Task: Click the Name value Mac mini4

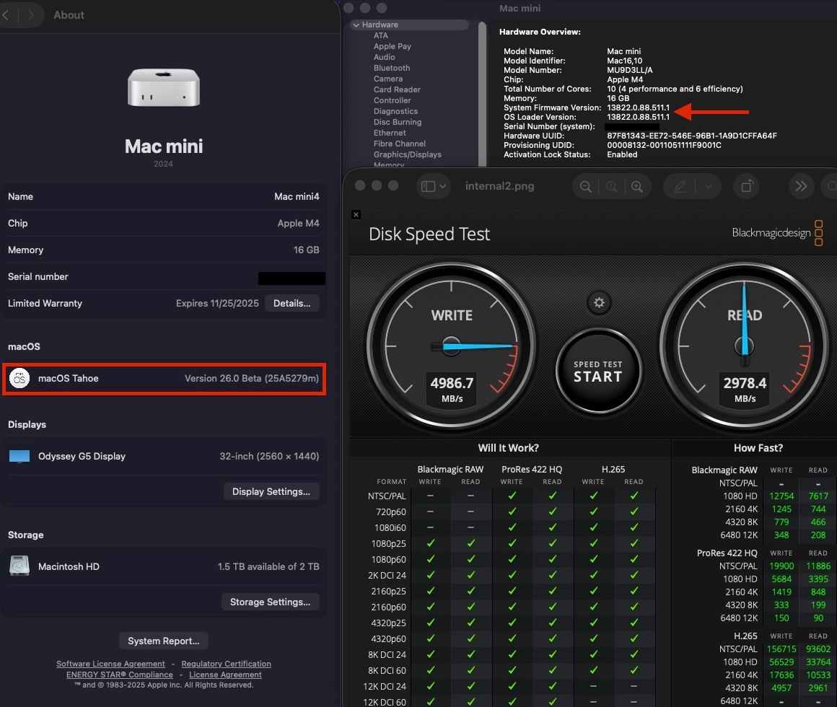Action: pos(297,196)
